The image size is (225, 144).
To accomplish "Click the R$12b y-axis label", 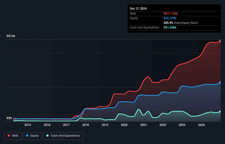I will click(x=11, y=36).
